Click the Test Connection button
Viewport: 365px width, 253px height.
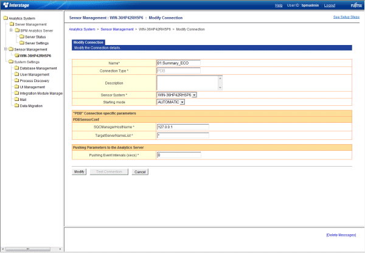[x=109, y=172]
